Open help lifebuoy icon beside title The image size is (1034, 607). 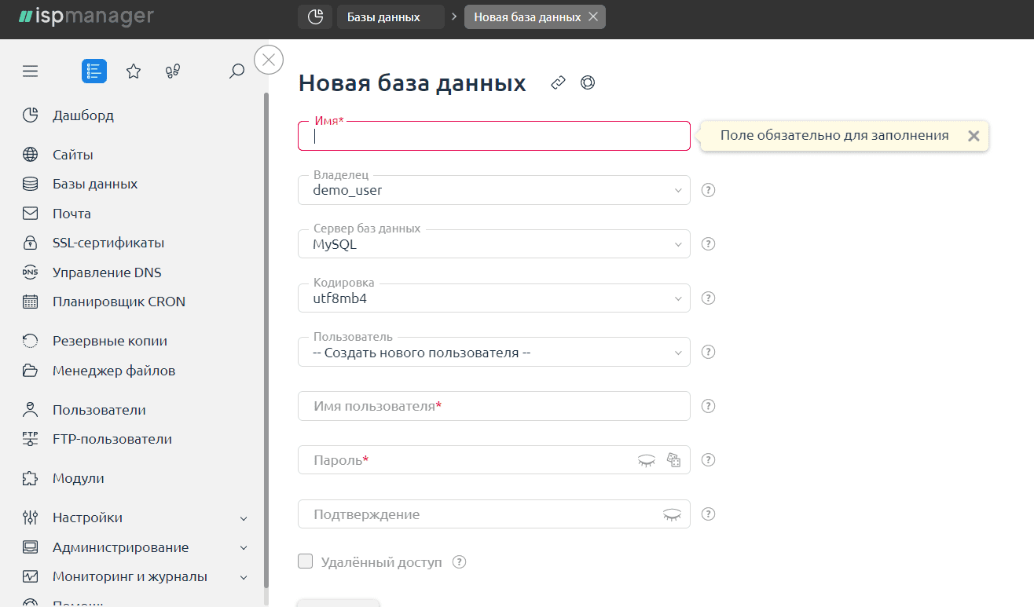[x=588, y=82]
